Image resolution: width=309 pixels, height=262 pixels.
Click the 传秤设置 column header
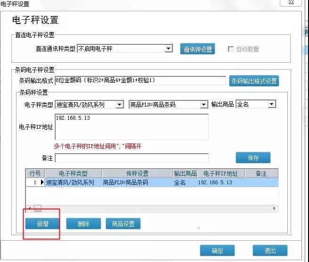[138, 173]
